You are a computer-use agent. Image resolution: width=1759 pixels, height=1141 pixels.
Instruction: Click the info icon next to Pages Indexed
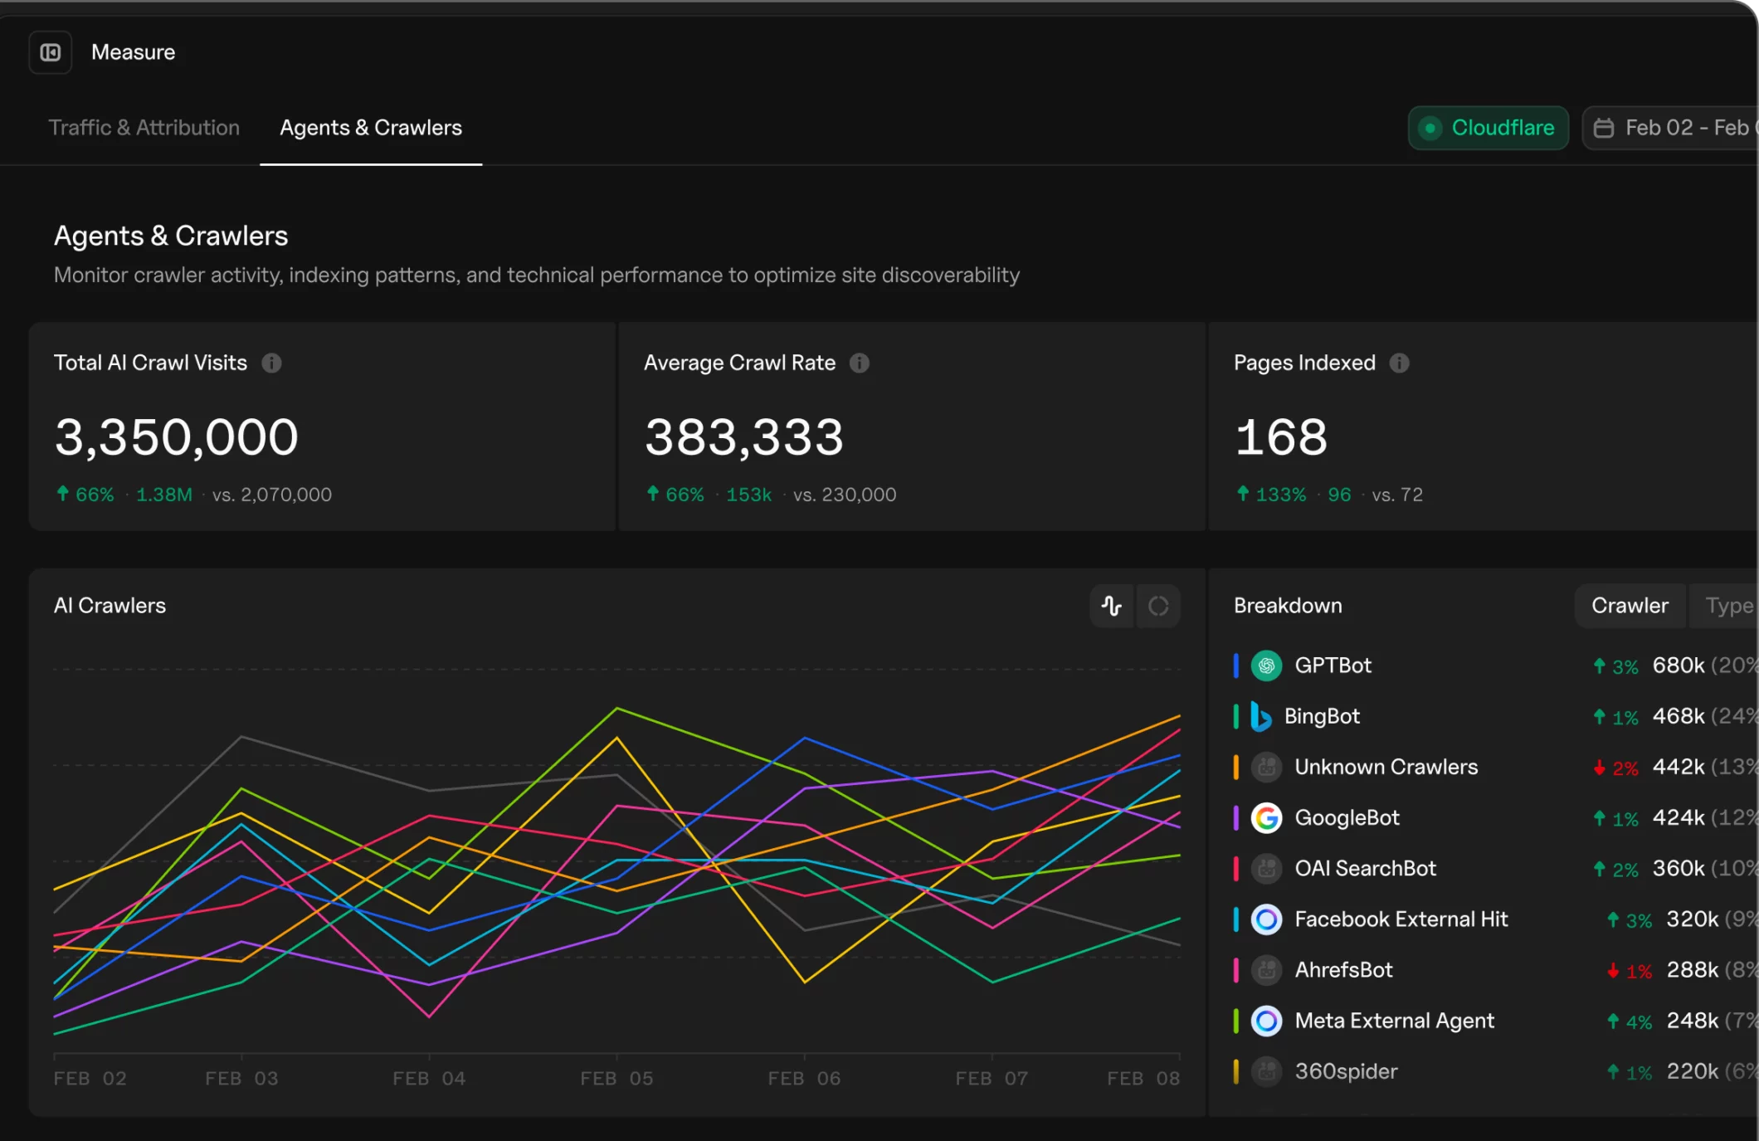(1398, 363)
